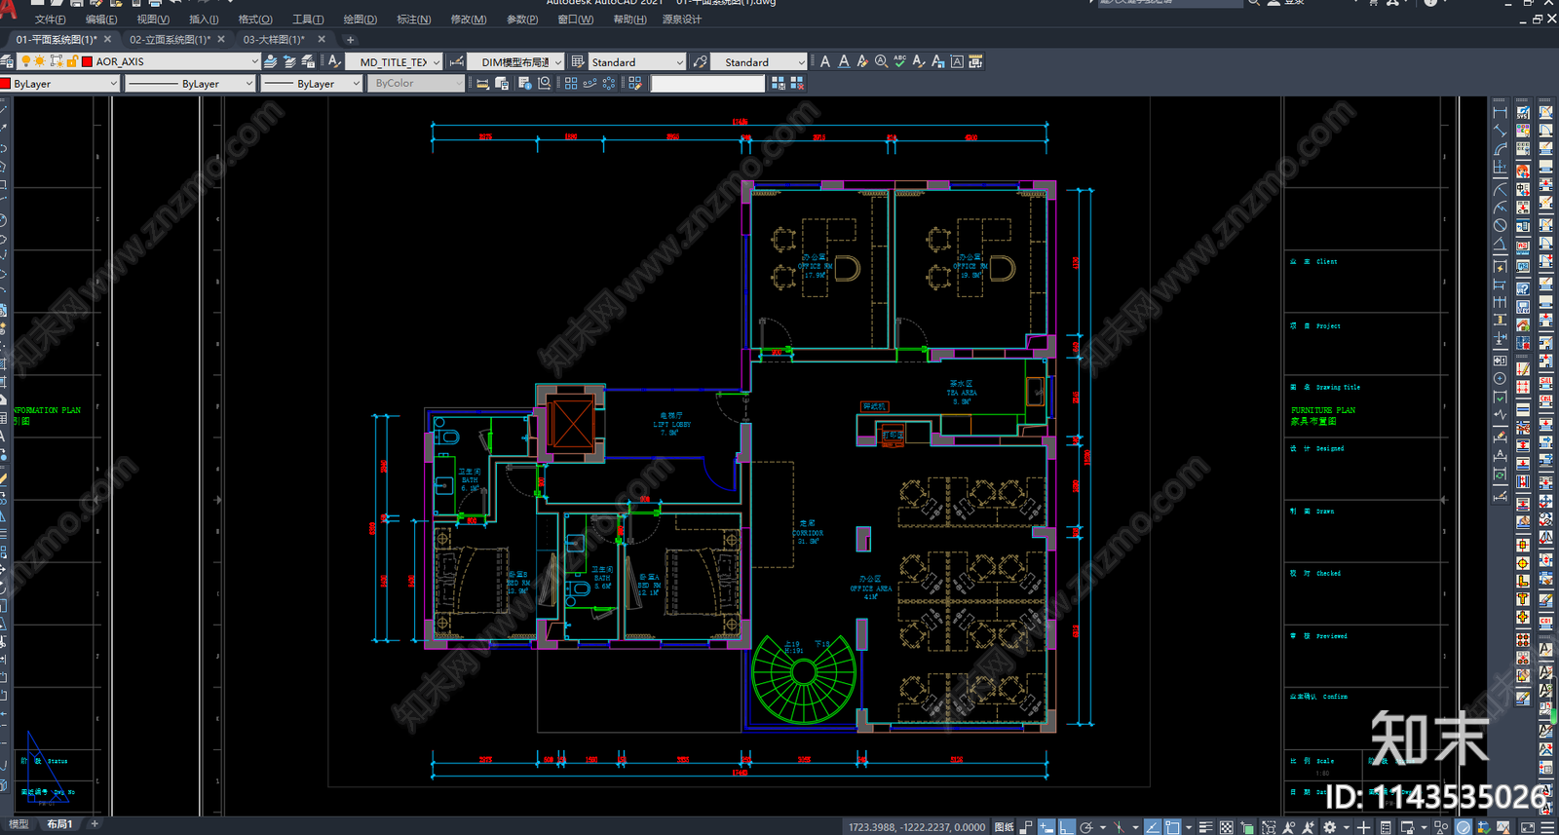Run the ABC spell check icon
1559x835 pixels.
coord(899,61)
